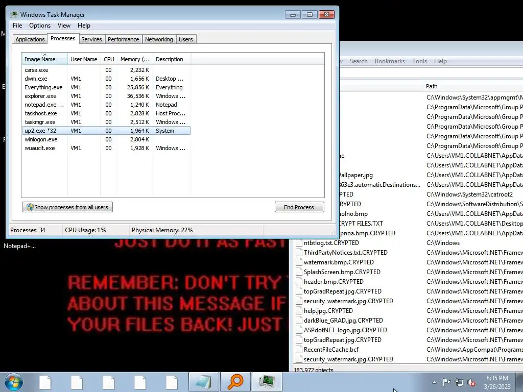Viewport: 523px width, 392px height.
Task: Click the network tray icon
Action: click(459, 382)
